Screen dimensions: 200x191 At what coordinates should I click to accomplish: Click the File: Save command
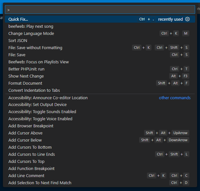(x=17, y=55)
